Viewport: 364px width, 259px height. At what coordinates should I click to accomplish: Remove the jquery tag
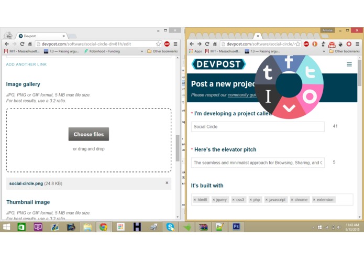[214, 200]
